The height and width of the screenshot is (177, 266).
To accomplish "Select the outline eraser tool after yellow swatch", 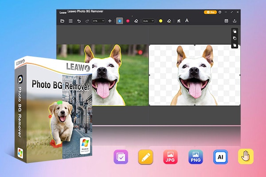I will 169,21.
